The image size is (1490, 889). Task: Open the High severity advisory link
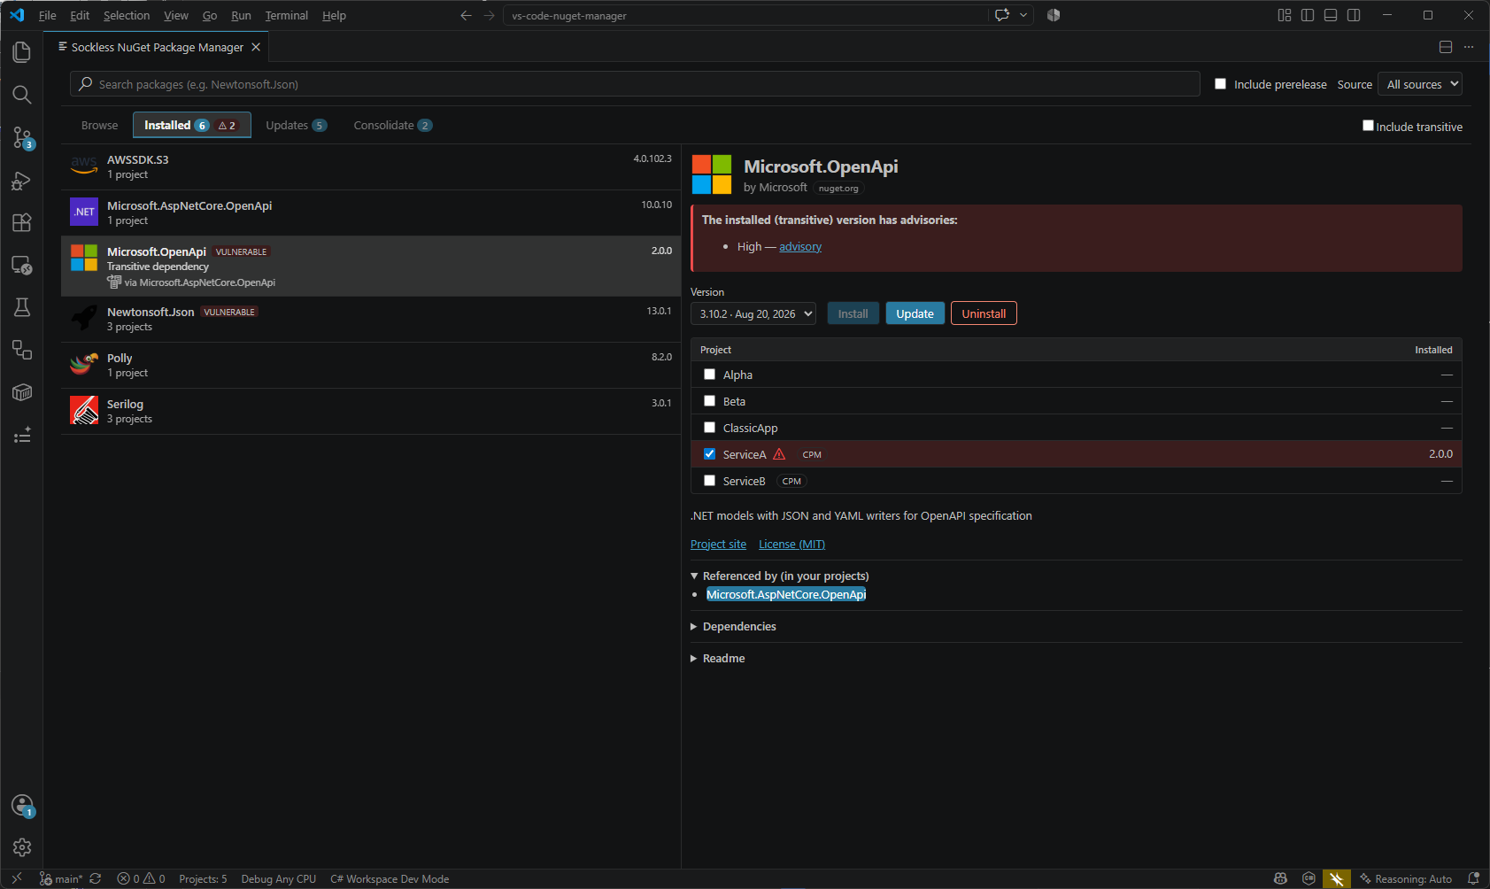click(x=800, y=246)
